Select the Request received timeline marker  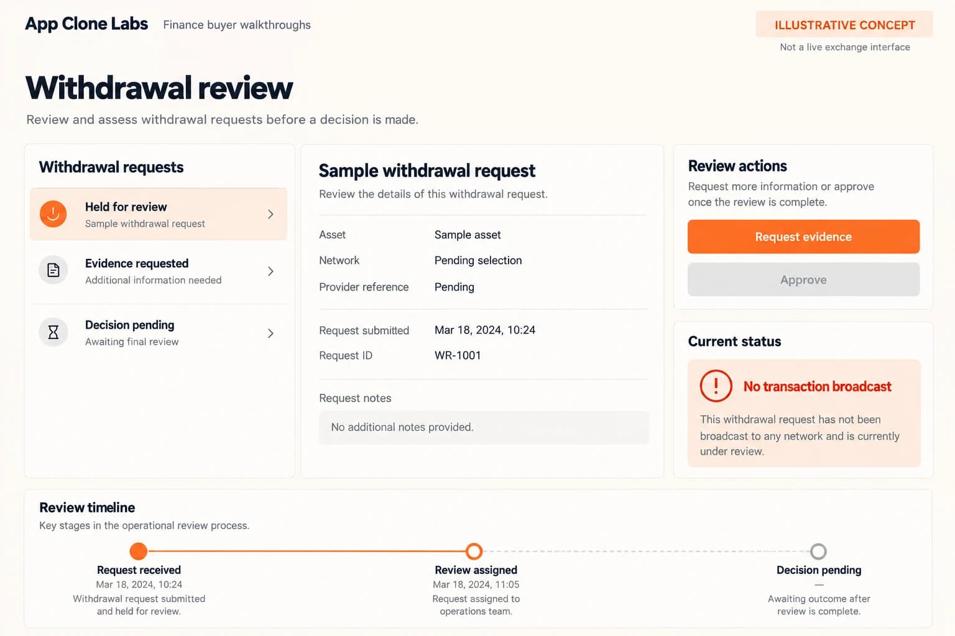(139, 551)
